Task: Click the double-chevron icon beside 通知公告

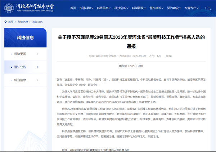Action: [37, 67]
